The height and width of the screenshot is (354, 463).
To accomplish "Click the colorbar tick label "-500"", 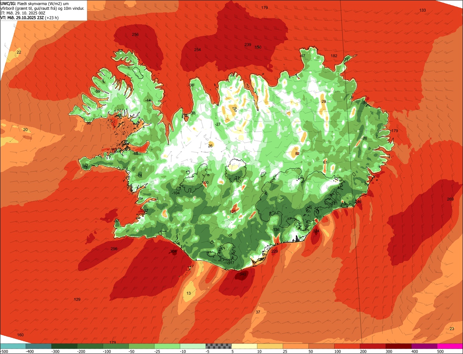I will click(x=4, y=351).
